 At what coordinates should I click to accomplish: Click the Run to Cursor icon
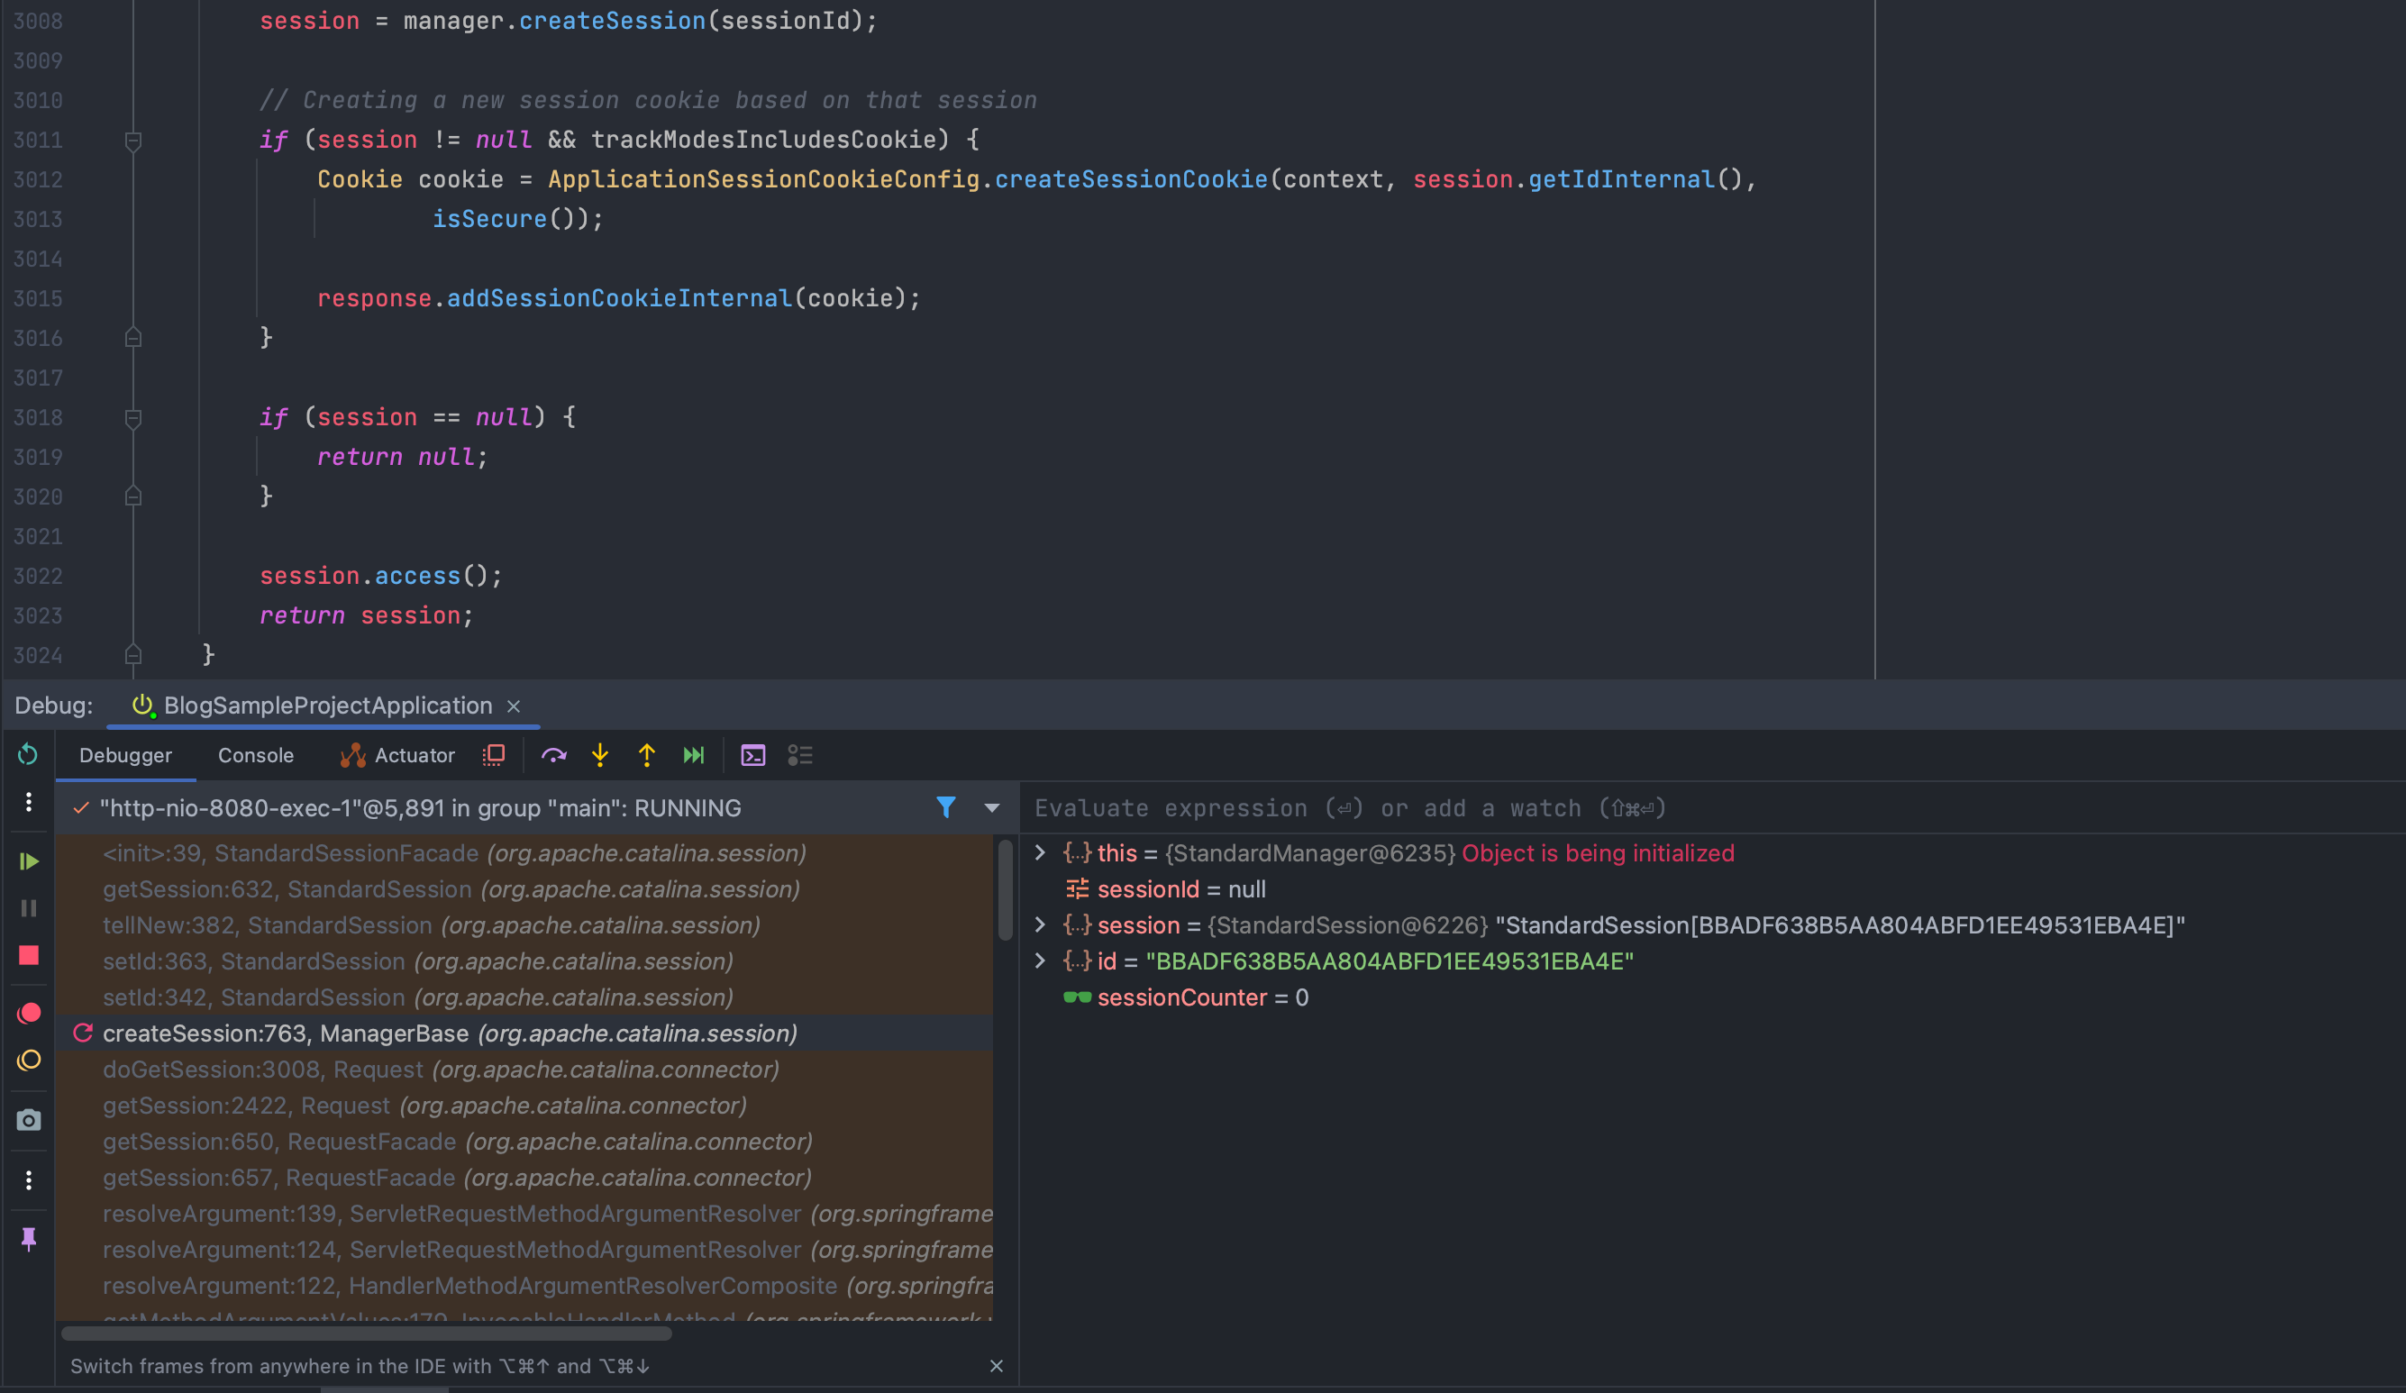click(x=694, y=756)
